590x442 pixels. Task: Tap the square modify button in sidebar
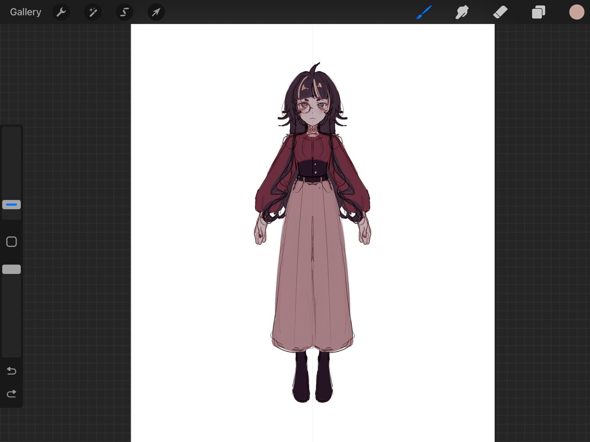[x=11, y=242]
